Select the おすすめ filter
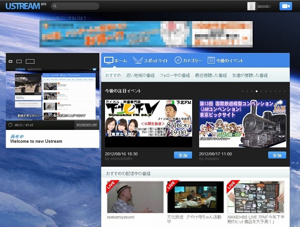Screen dimensions: 300x227 pyautogui.click(x=113, y=75)
